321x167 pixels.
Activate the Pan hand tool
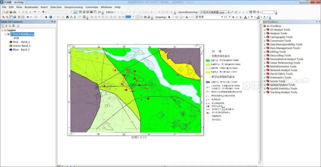pos(11,17)
